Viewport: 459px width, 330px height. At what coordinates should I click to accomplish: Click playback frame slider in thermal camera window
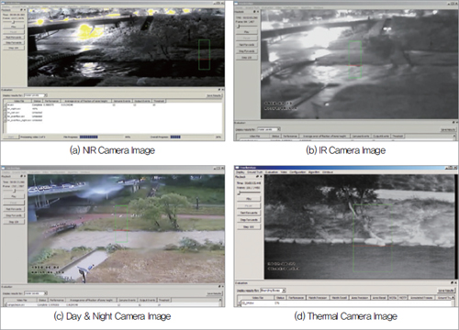(x=249, y=192)
